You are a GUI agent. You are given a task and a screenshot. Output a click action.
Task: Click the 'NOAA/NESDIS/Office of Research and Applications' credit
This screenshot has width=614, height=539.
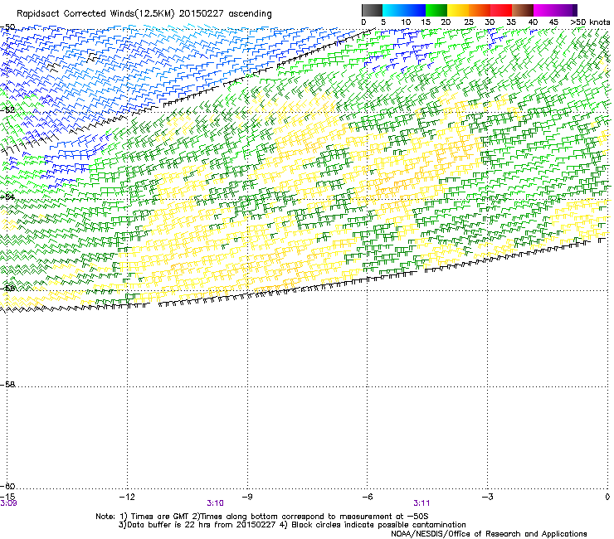(x=489, y=534)
